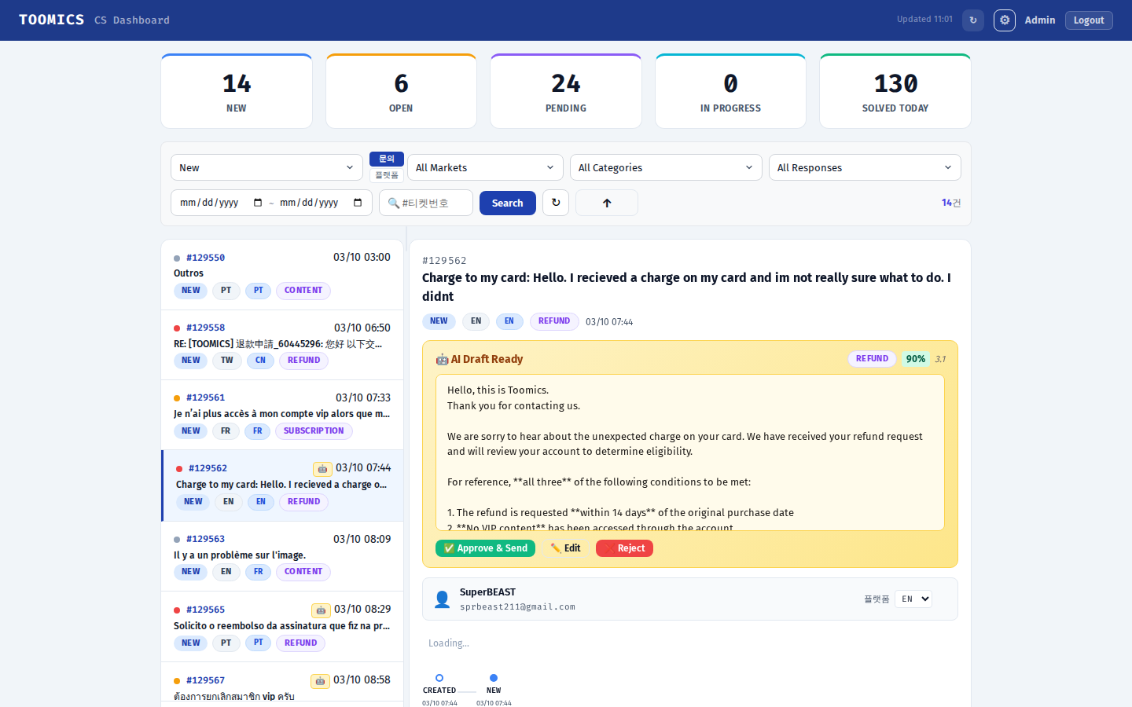This screenshot has width=1132, height=707.
Task: Open end date calendar picker icon
Action: [x=358, y=203]
